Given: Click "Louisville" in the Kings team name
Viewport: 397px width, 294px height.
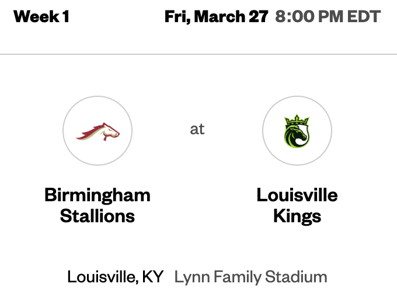Looking at the screenshot, I should tap(297, 195).
